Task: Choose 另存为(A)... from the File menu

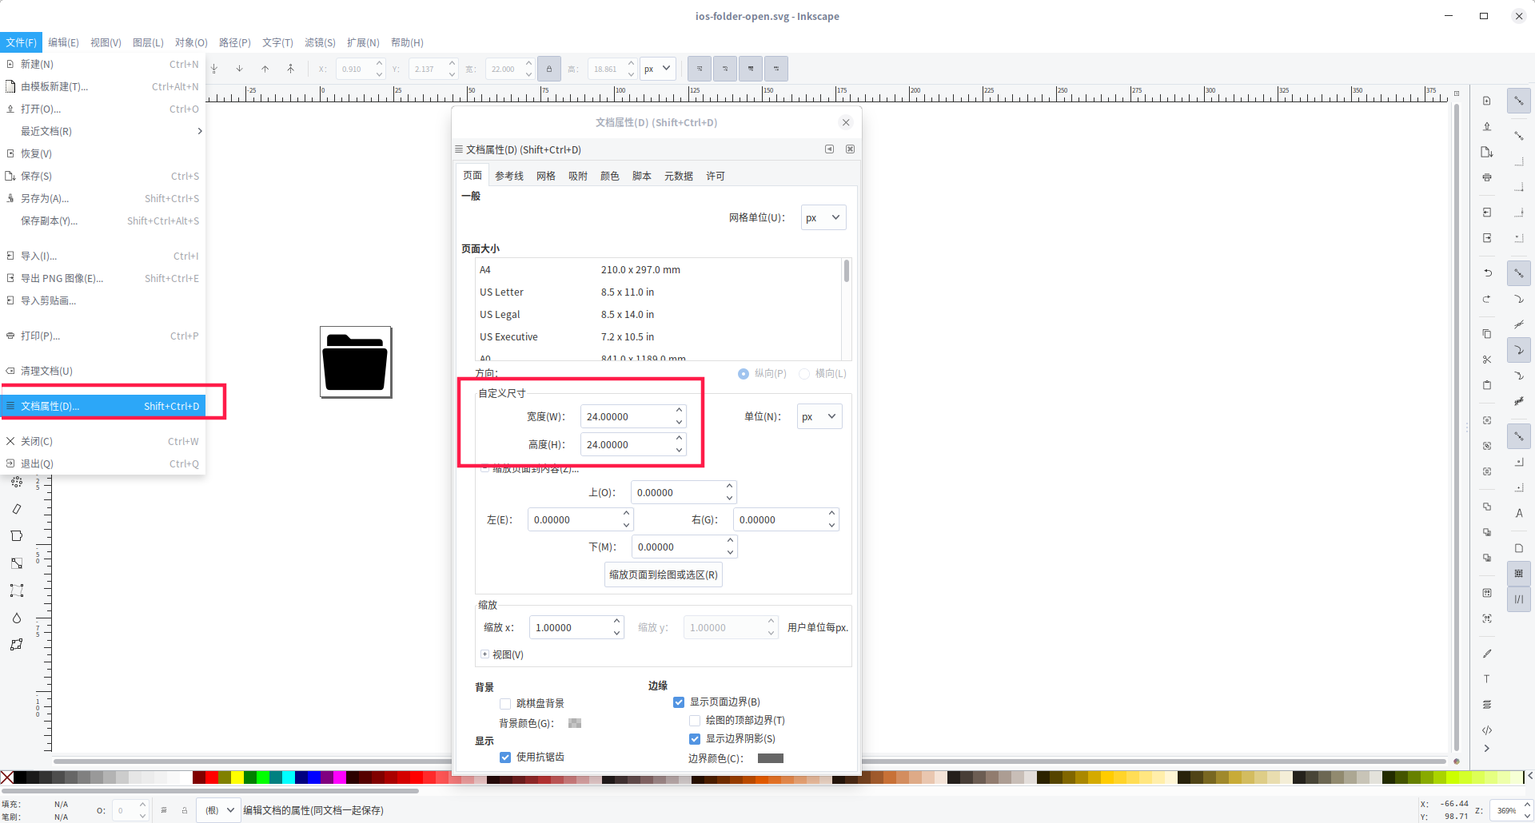Action: (102, 198)
